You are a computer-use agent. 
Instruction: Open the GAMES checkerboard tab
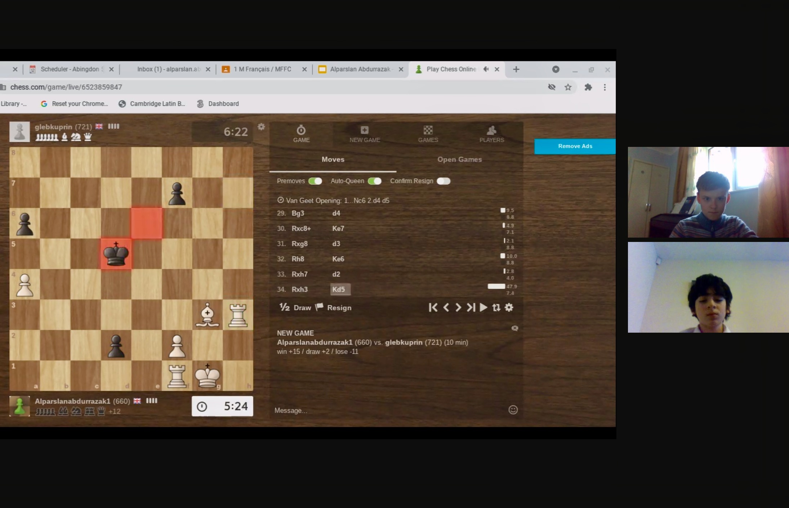(428, 134)
